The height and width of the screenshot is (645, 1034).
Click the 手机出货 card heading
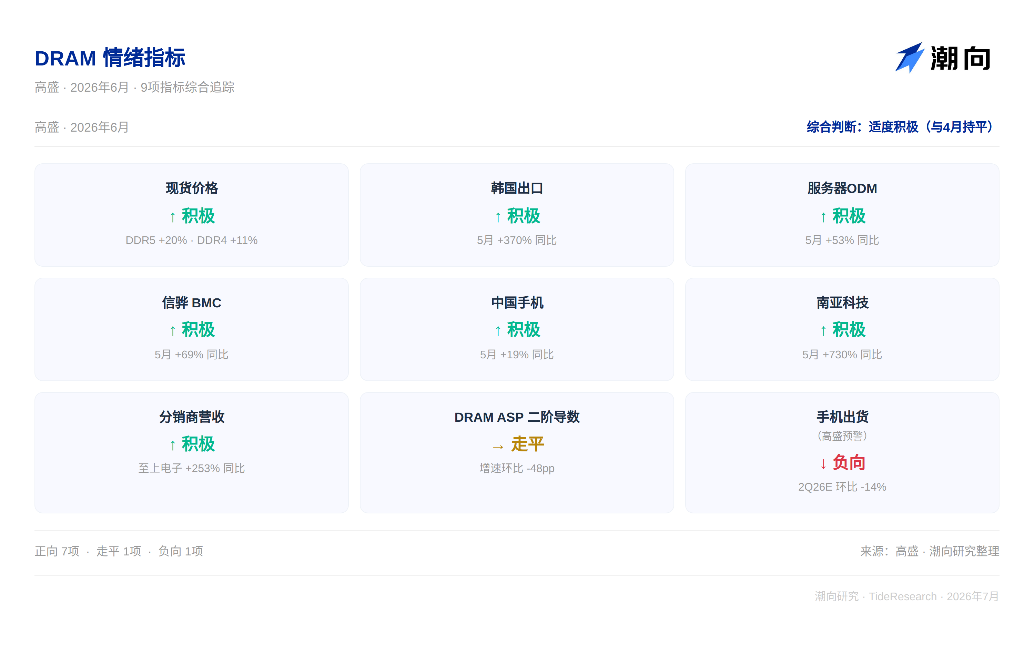coord(842,417)
